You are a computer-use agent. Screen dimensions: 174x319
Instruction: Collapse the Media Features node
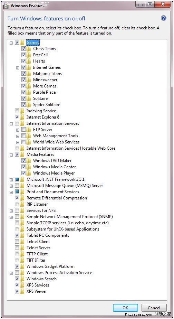11,155
